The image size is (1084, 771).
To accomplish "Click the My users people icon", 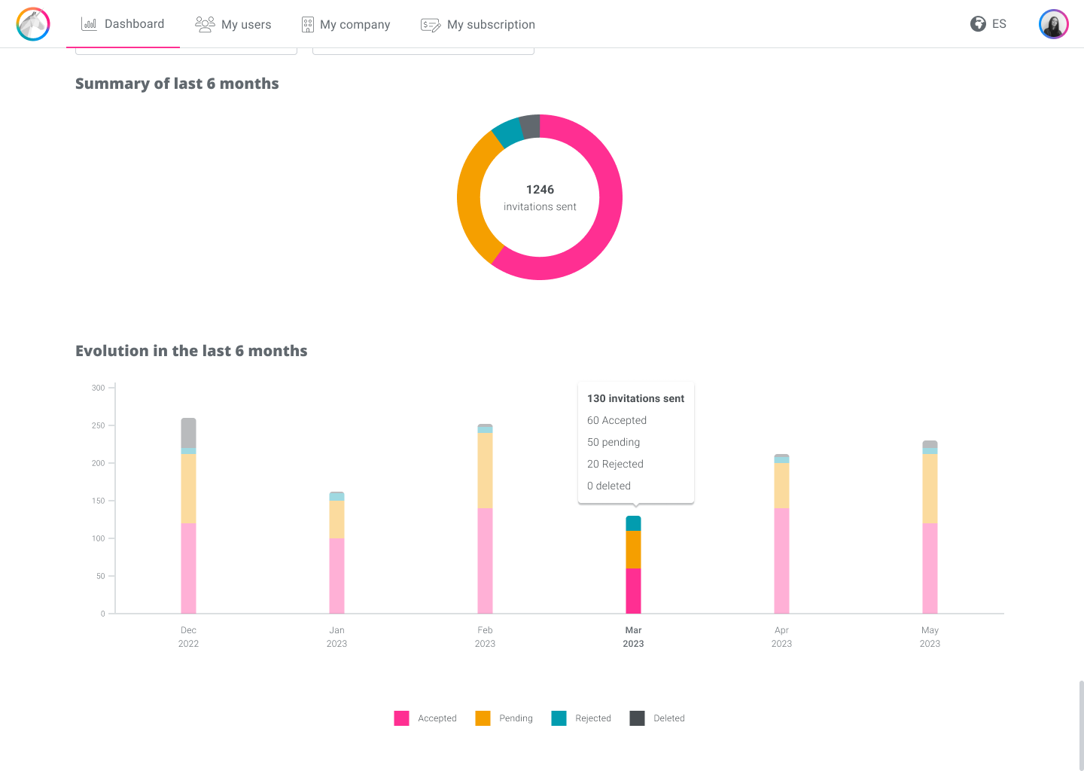I will pos(205,24).
